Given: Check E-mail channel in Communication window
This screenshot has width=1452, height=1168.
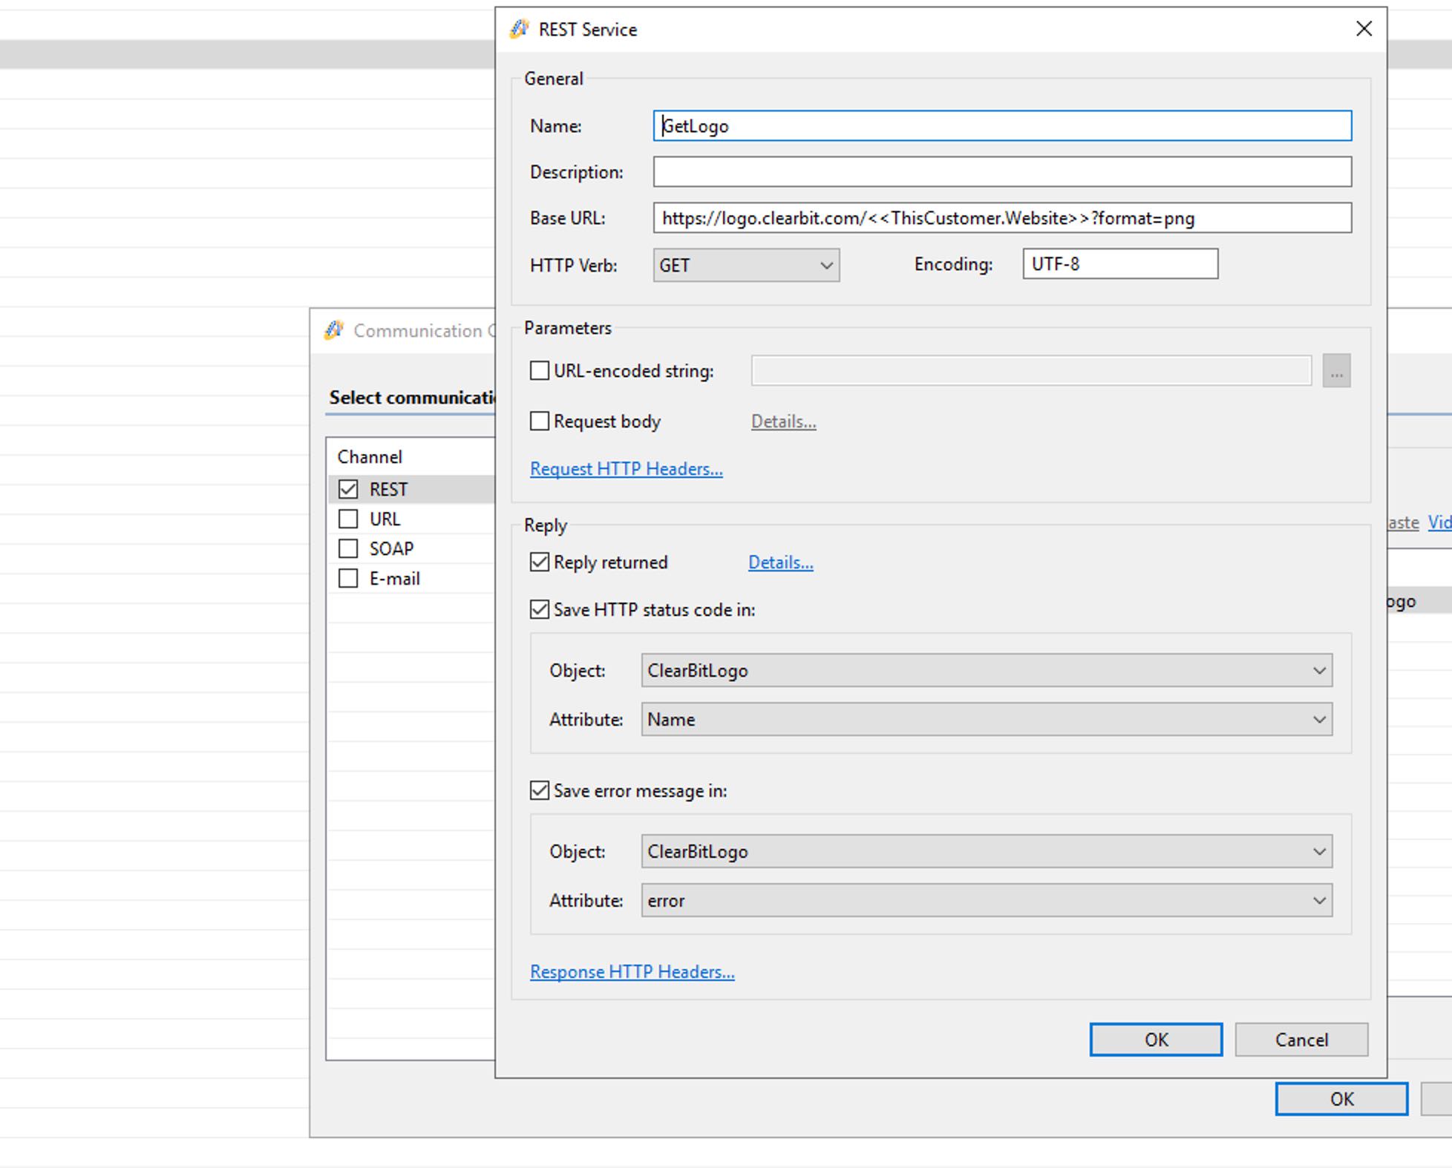Looking at the screenshot, I should click(348, 578).
